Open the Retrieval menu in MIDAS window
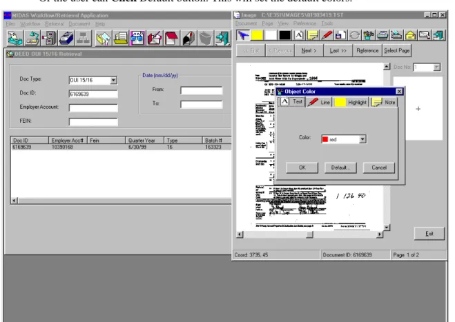This screenshot has width=455, height=322. (x=55, y=23)
